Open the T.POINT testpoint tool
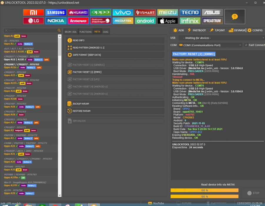265x206 pixels. pyautogui.click(x=217, y=30)
